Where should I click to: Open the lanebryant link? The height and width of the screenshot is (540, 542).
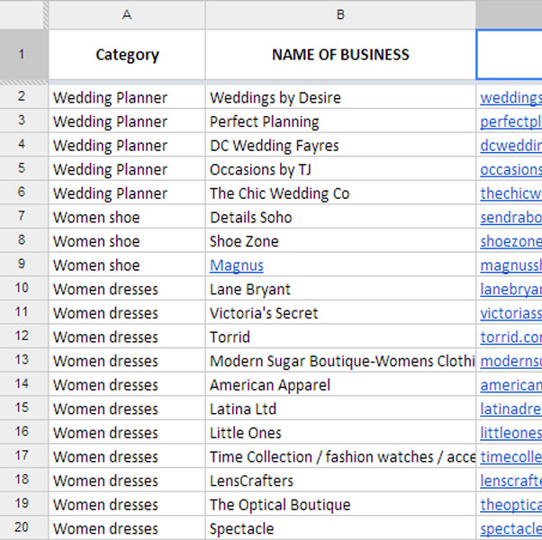(510, 290)
